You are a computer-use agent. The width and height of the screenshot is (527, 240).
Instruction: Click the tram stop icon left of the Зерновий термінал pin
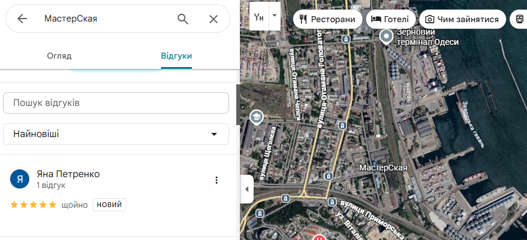(346, 40)
